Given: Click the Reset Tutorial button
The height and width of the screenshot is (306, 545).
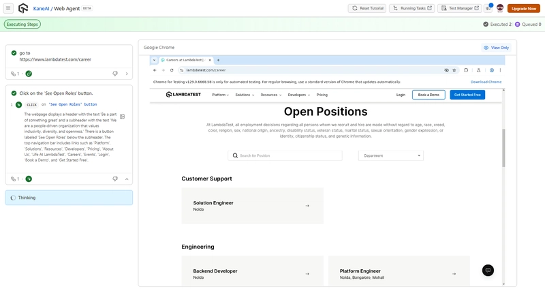Looking at the screenshot, I should pyautogui.click(x=367, y=8).
